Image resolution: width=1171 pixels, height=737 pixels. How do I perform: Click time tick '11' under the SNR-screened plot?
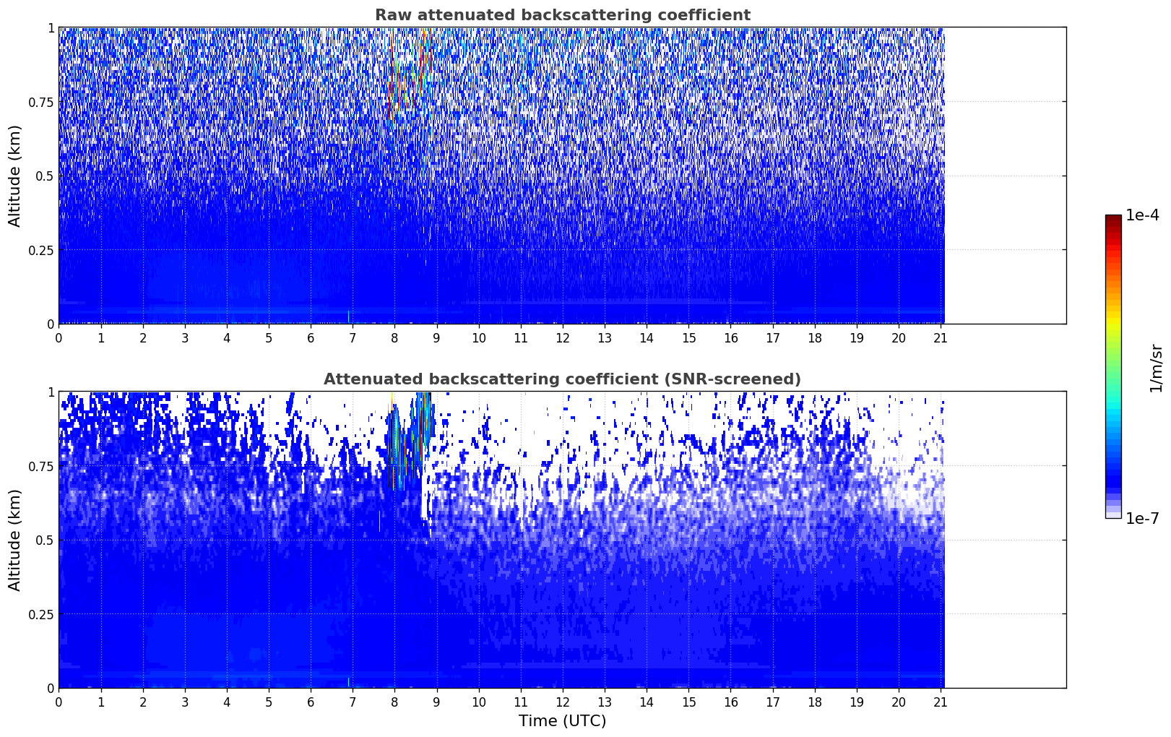pos(521,702)
